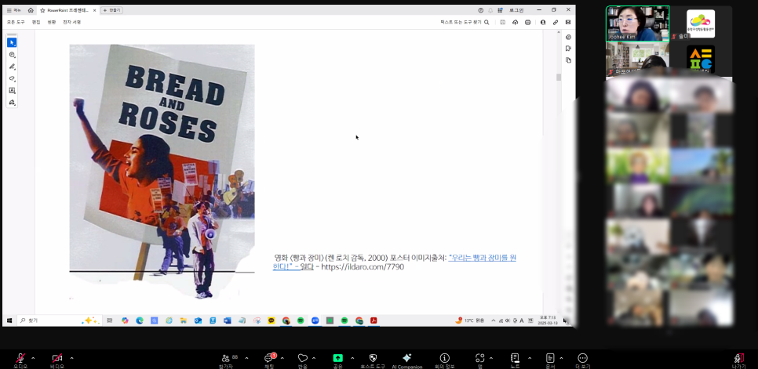Screen dimensions: 758x369
Task: Click the 로그인 sign-in button
Action: click(x=516, y=10)
